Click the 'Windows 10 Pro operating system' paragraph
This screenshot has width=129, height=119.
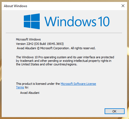click(x=65, y=61)
